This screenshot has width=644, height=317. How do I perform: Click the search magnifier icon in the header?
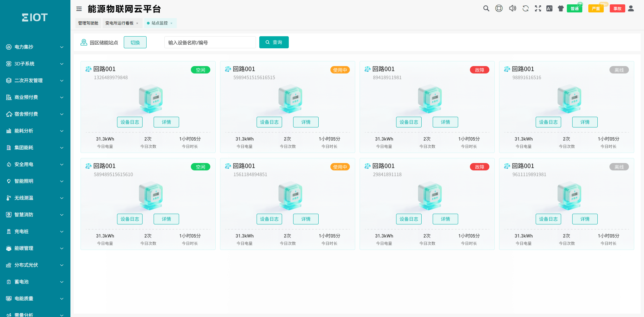pos(486,9)
